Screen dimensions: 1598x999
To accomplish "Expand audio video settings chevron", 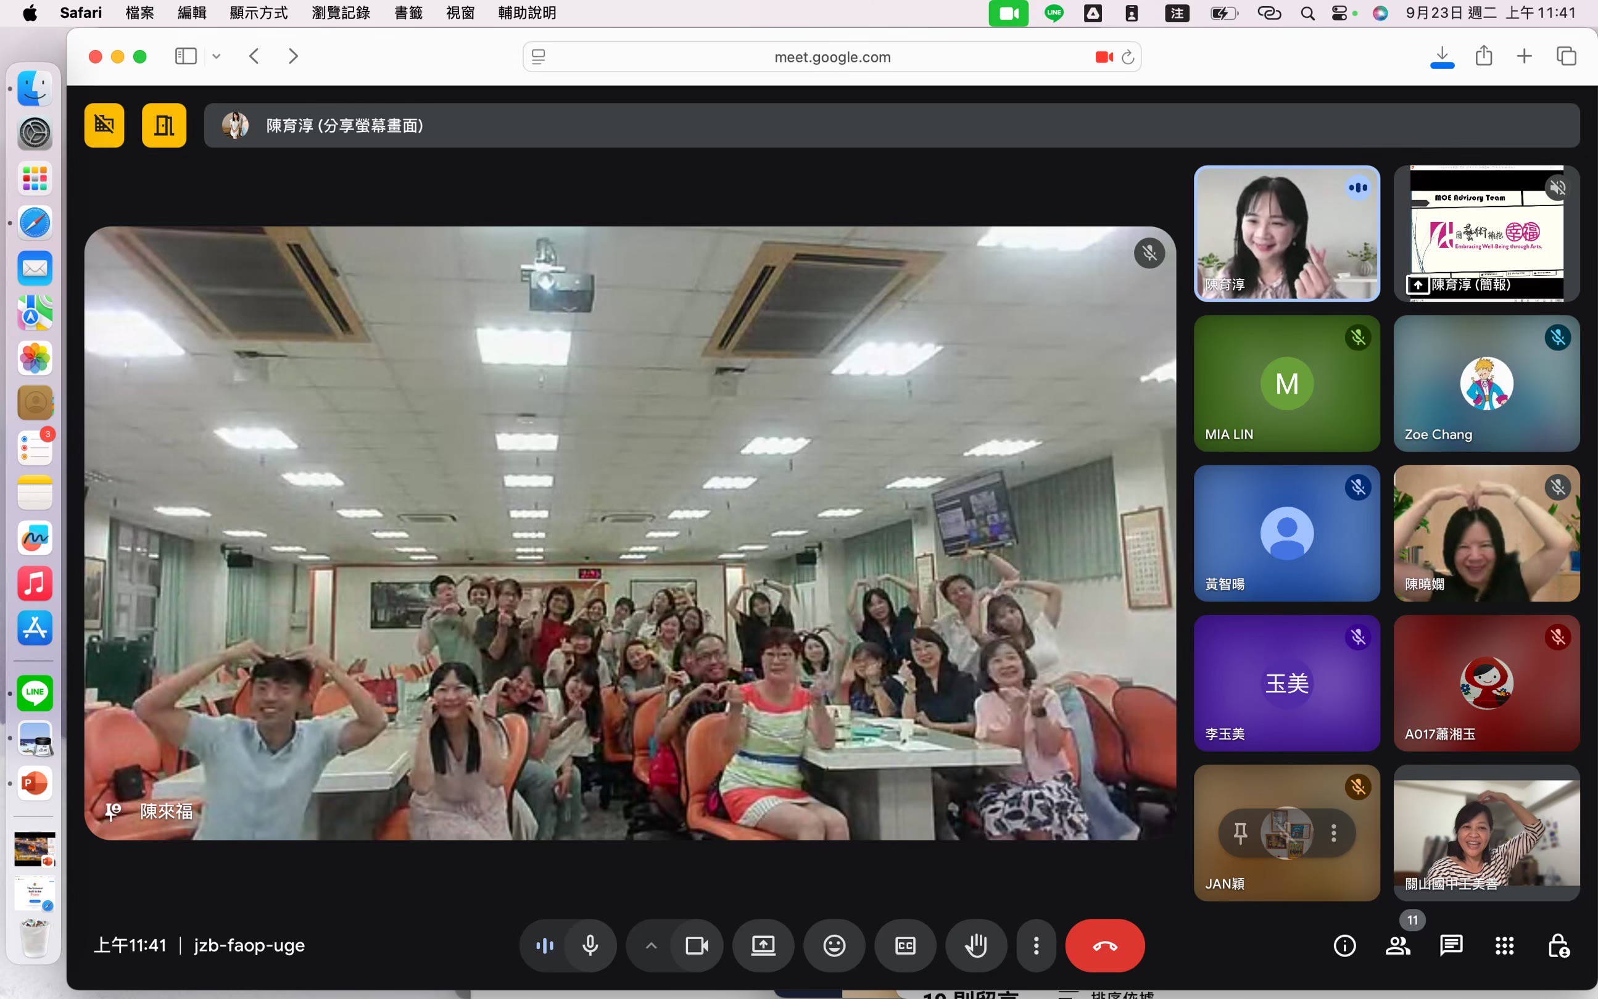I will pyautogui.click(x=651, y=945).
